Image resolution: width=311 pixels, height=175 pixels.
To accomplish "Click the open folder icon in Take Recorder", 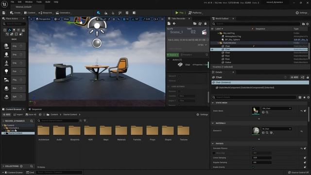I will point(195,24).
